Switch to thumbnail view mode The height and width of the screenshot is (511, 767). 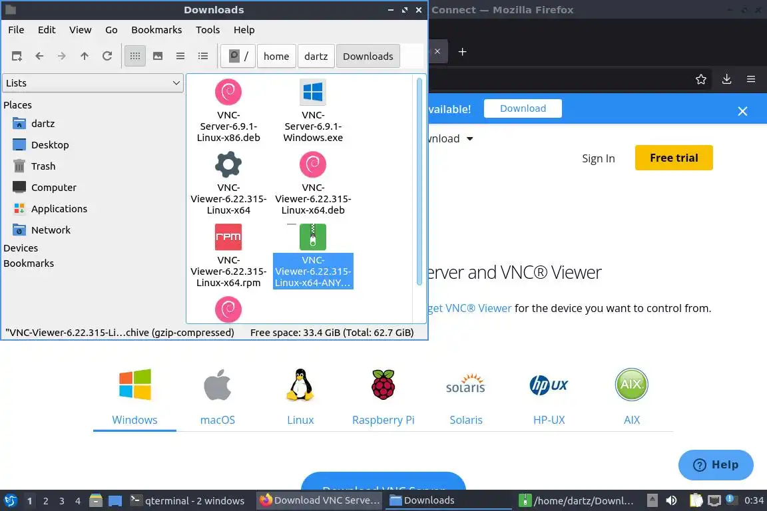[158, 57]
